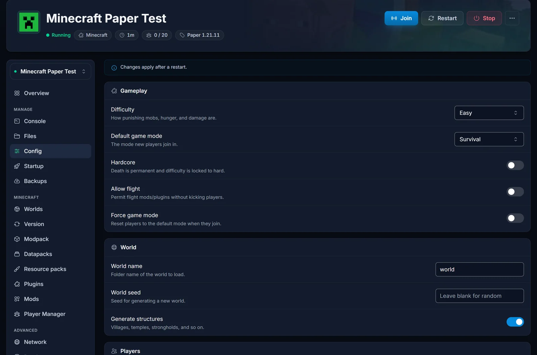Stop the server
The height and width of the screenshot is (355, 537).
click(484, 18)
